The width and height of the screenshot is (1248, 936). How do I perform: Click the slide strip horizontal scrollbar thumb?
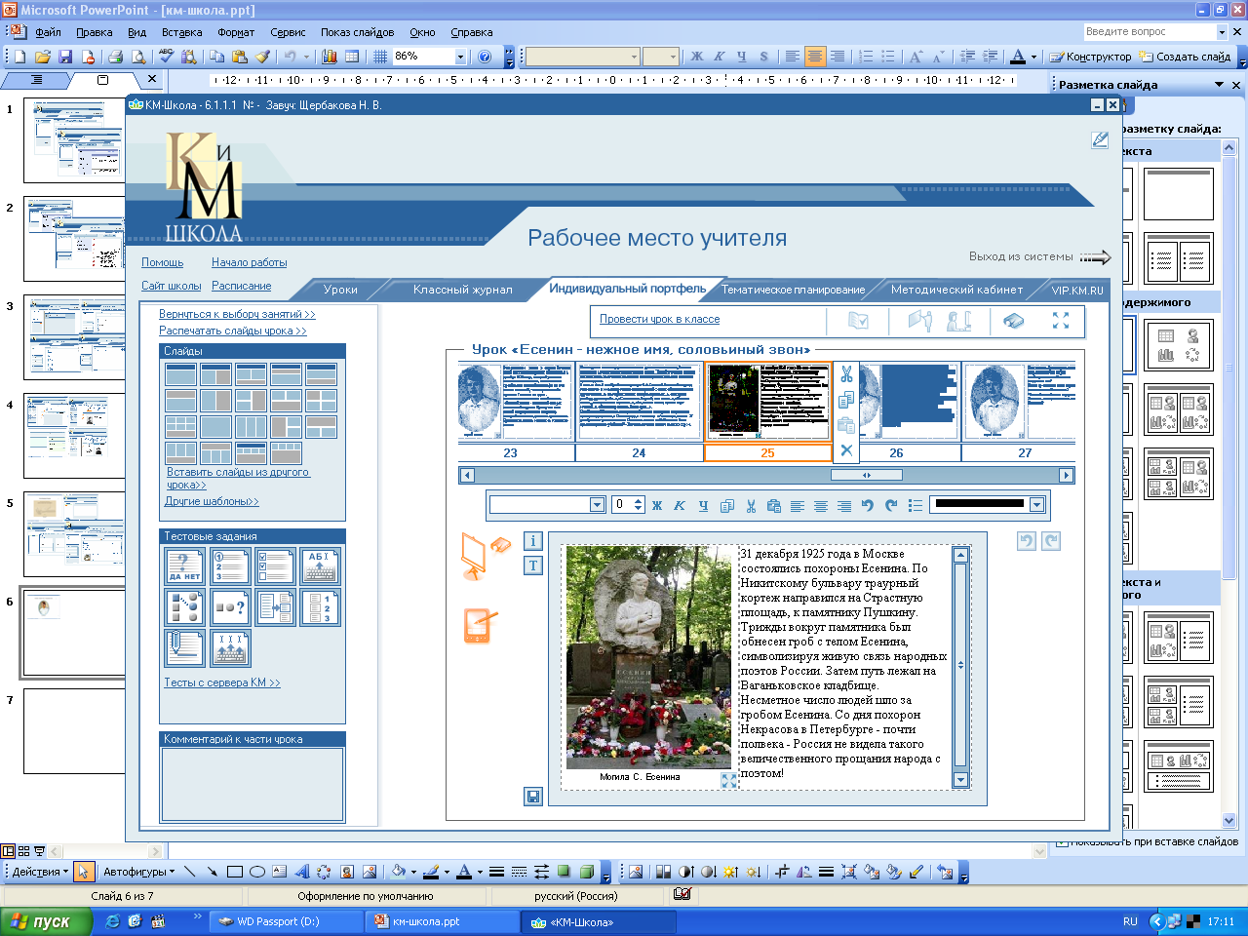(x=867, y=475)
